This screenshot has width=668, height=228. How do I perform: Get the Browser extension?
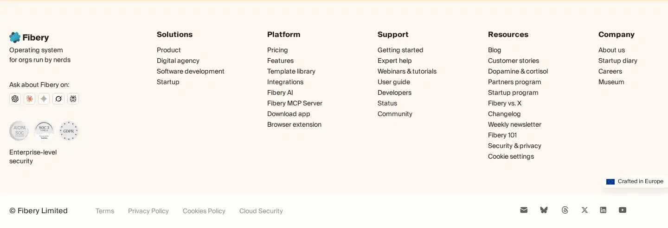[x=294, y=124]
